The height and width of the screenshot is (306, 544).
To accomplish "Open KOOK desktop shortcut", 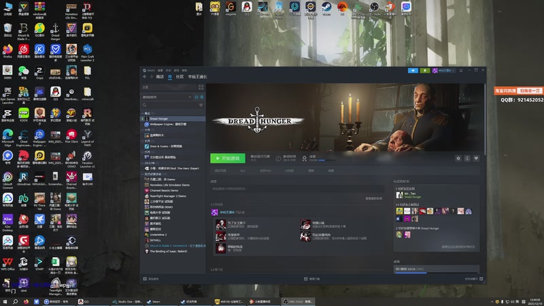I will (x=24, y=115).
